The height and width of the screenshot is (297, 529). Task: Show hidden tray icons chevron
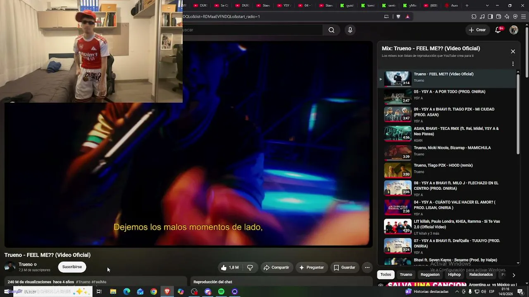[457, 292]
